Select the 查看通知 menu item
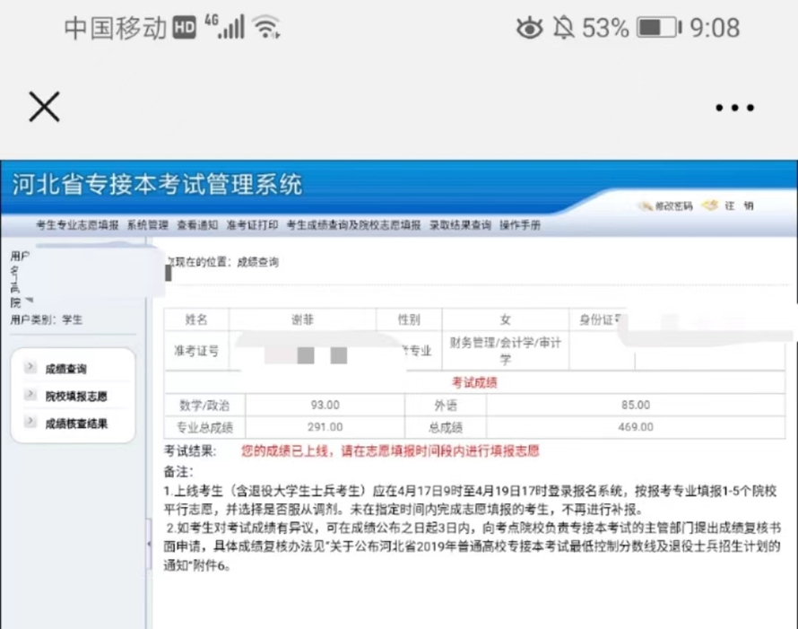The width and height of the screenshot is (798, 629). [x=196, y=225]
